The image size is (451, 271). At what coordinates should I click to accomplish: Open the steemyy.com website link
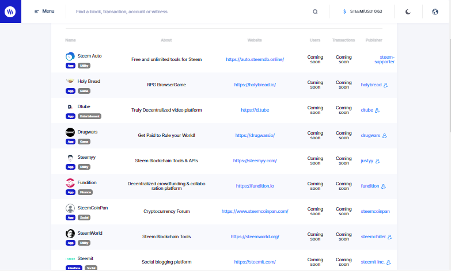[255, 161]
